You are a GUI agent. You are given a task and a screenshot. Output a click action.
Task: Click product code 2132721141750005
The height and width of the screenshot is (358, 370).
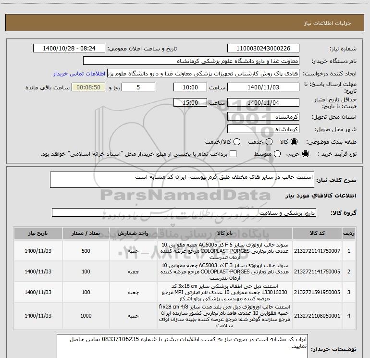click(x=317, y=272)
